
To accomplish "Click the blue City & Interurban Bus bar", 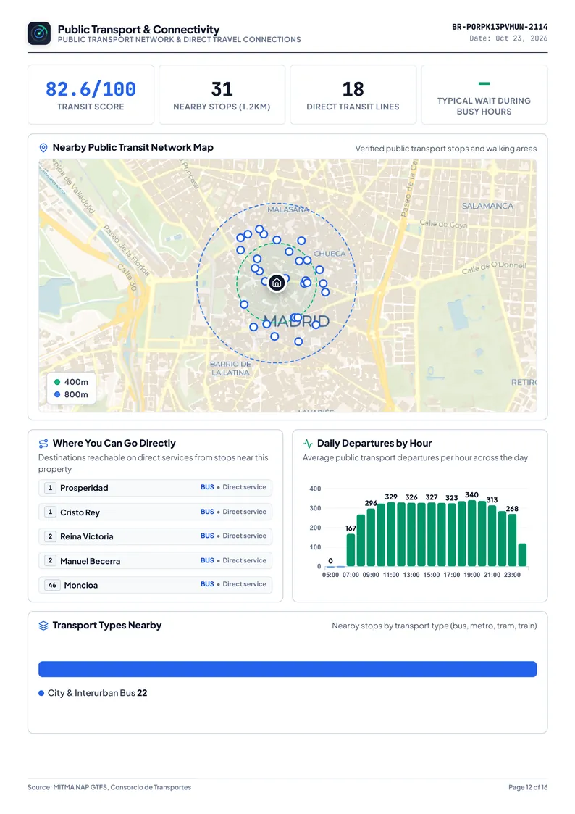I will pyautogui.click(x=287, y=668).
